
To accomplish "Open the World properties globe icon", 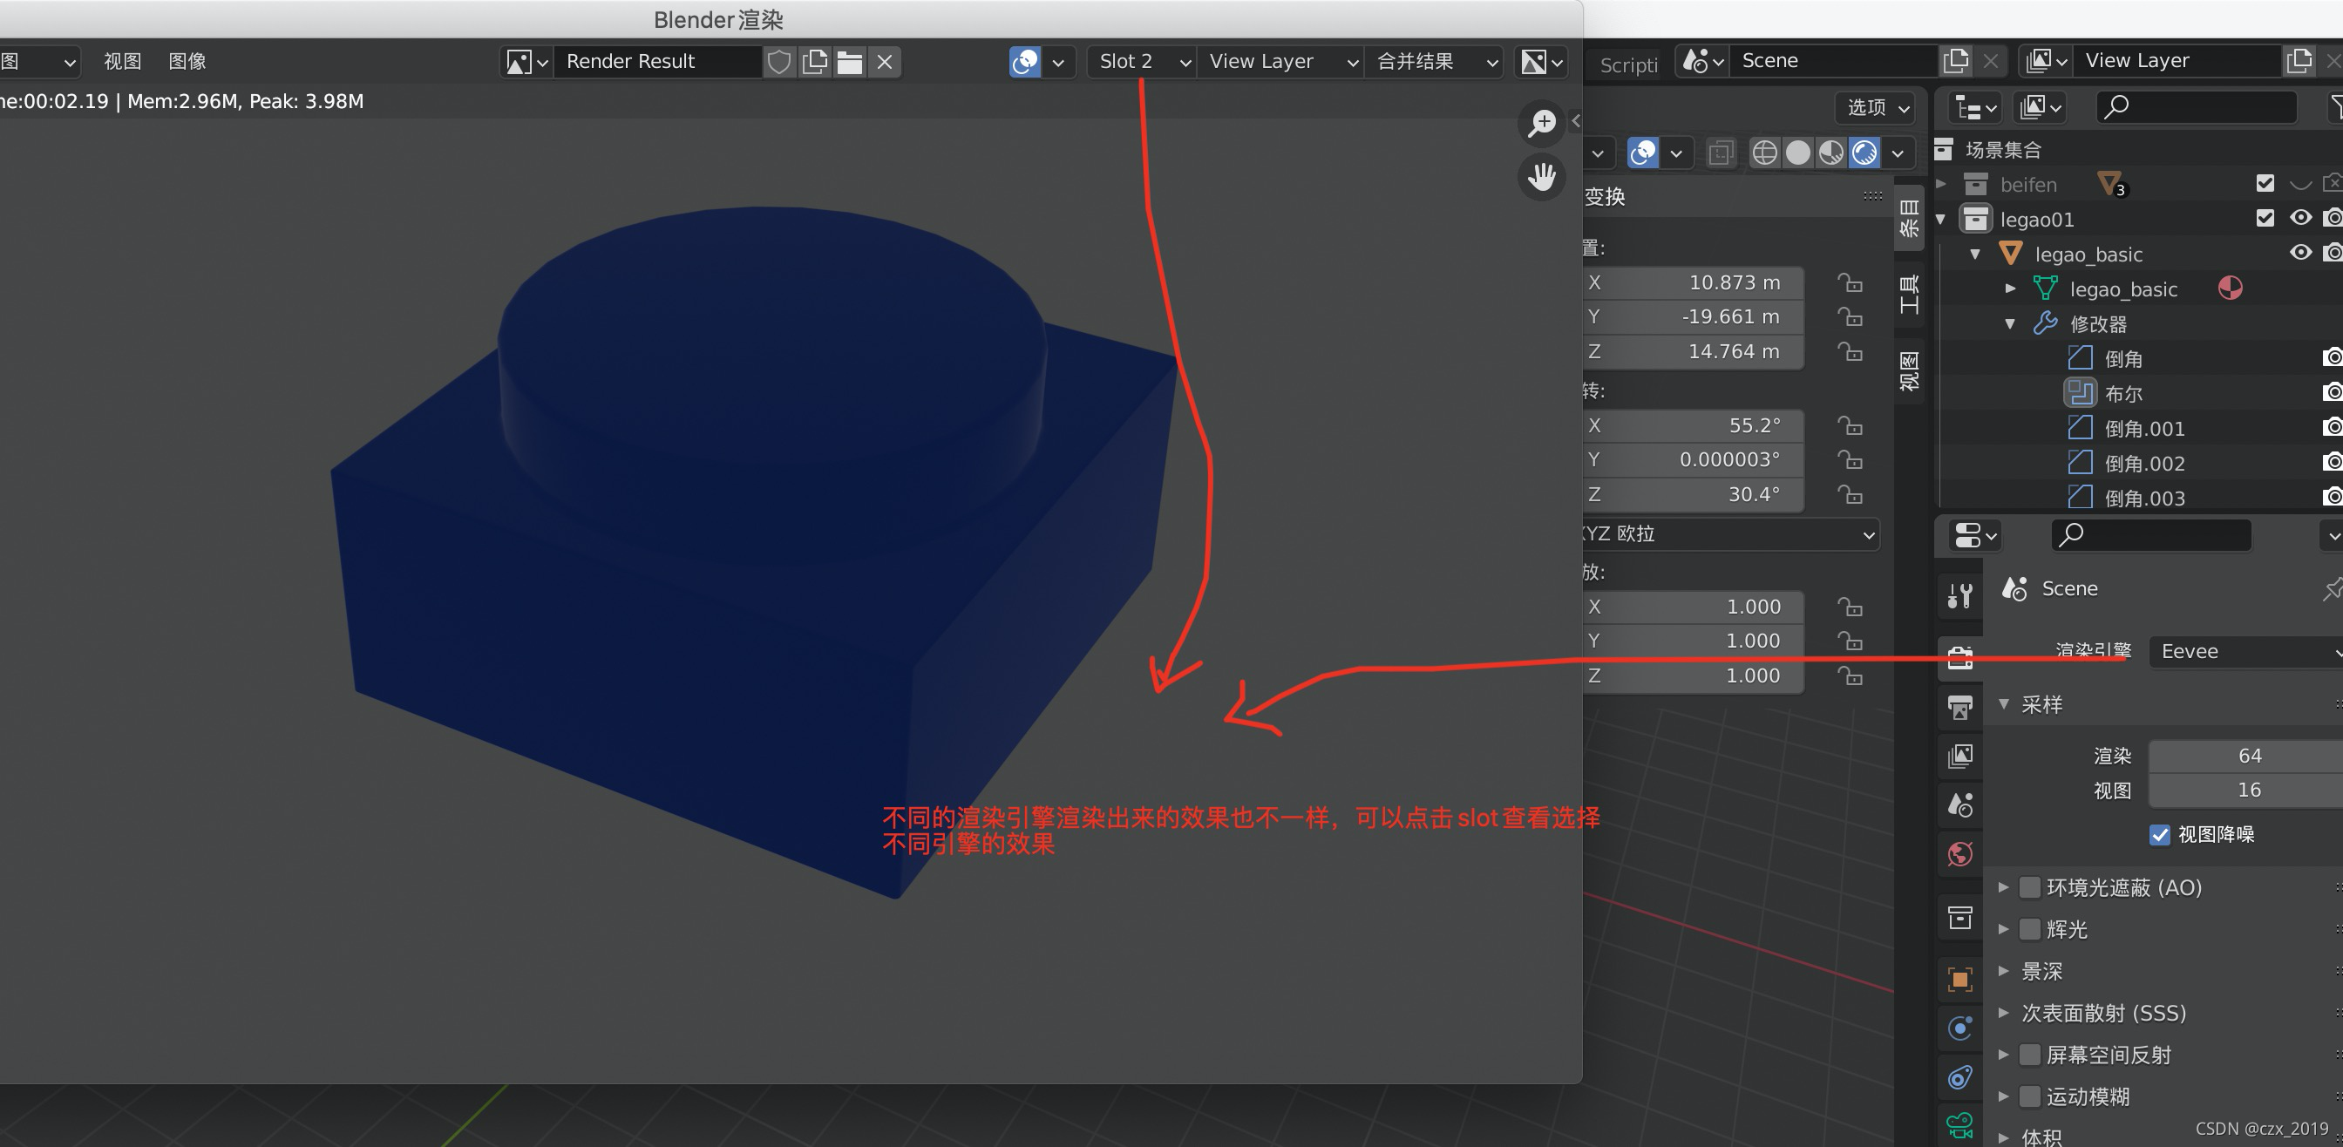I will coord(1960,853).
